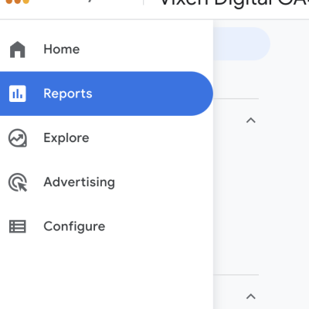Click the dimmed panel to close the drawer
The image size is (309, 309).
(x=261, y=195)
